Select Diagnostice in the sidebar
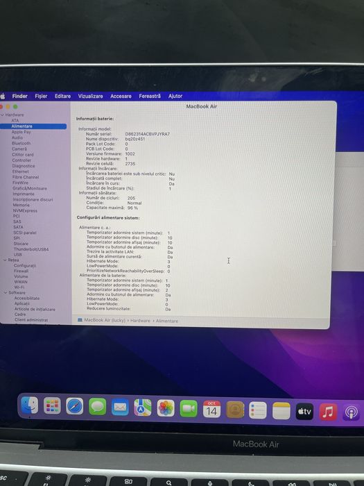This screenshot has width=364, height=486. click(x=24, y=166)
